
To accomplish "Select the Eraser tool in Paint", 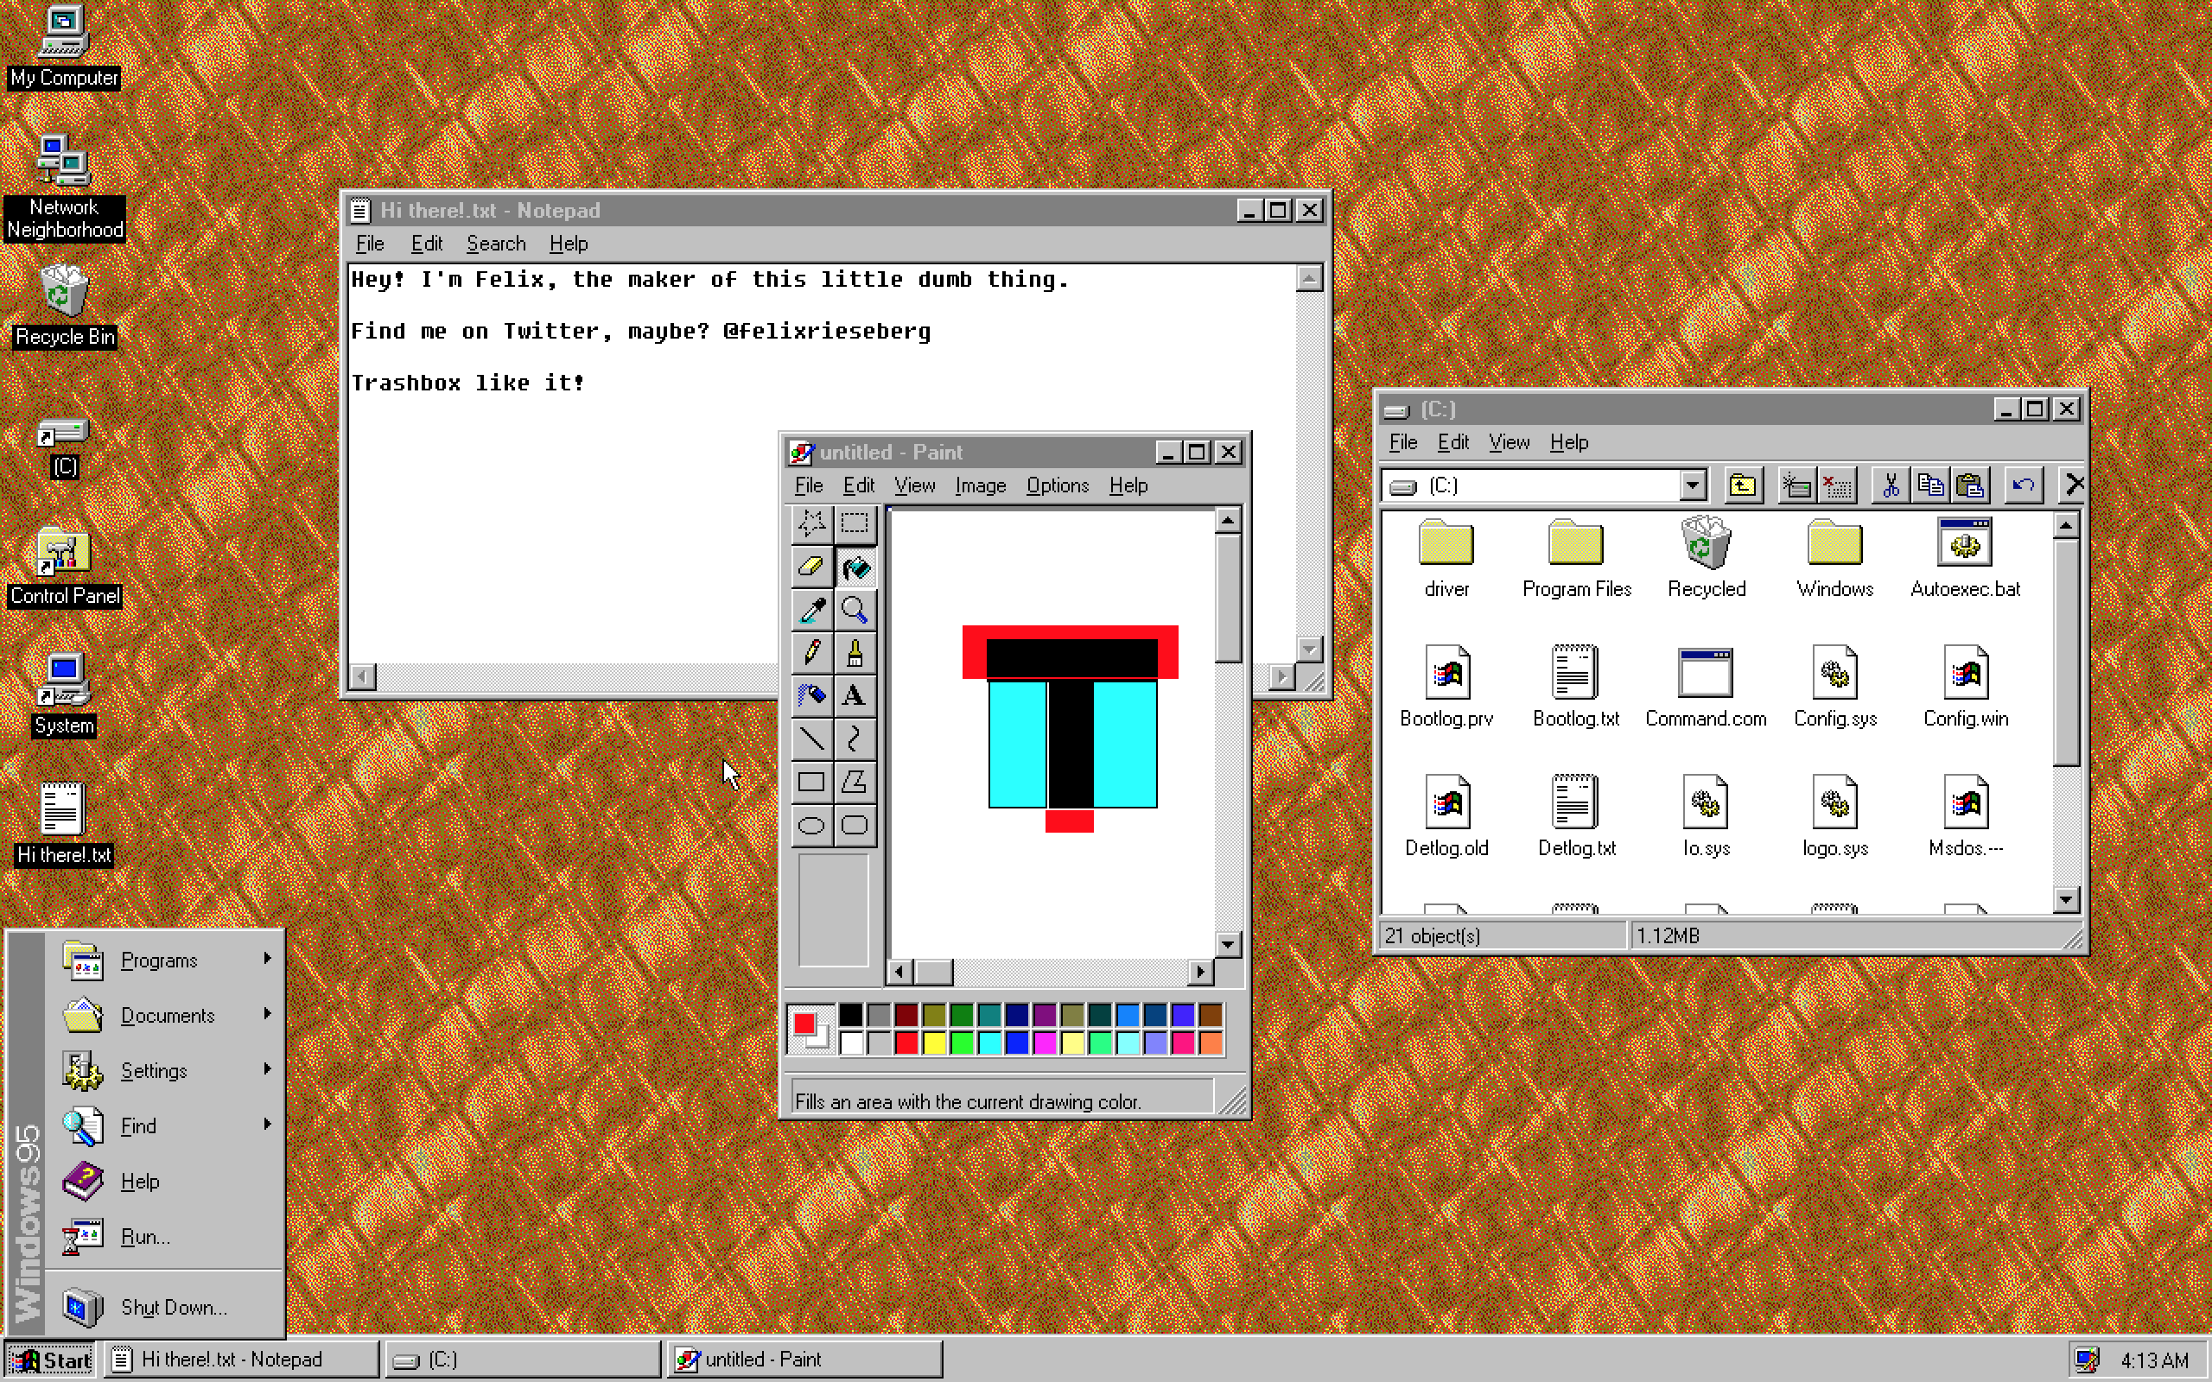I will click(x=812, y=568).
